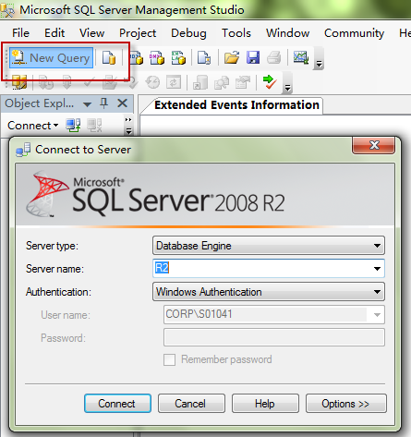The image size is (411, 437).
Task: Click the grayed Disconnect icon in Object Explorer
Action: tap(94, 126)
